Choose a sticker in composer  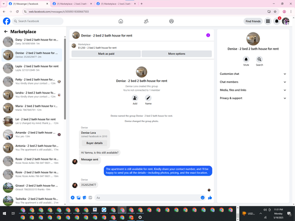click(84, 197)
